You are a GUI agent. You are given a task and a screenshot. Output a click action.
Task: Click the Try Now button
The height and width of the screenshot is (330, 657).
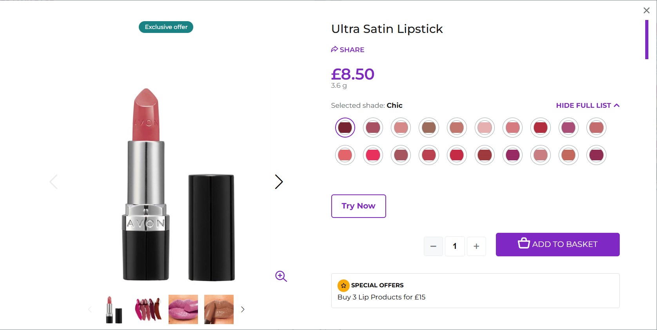point(358,206)
